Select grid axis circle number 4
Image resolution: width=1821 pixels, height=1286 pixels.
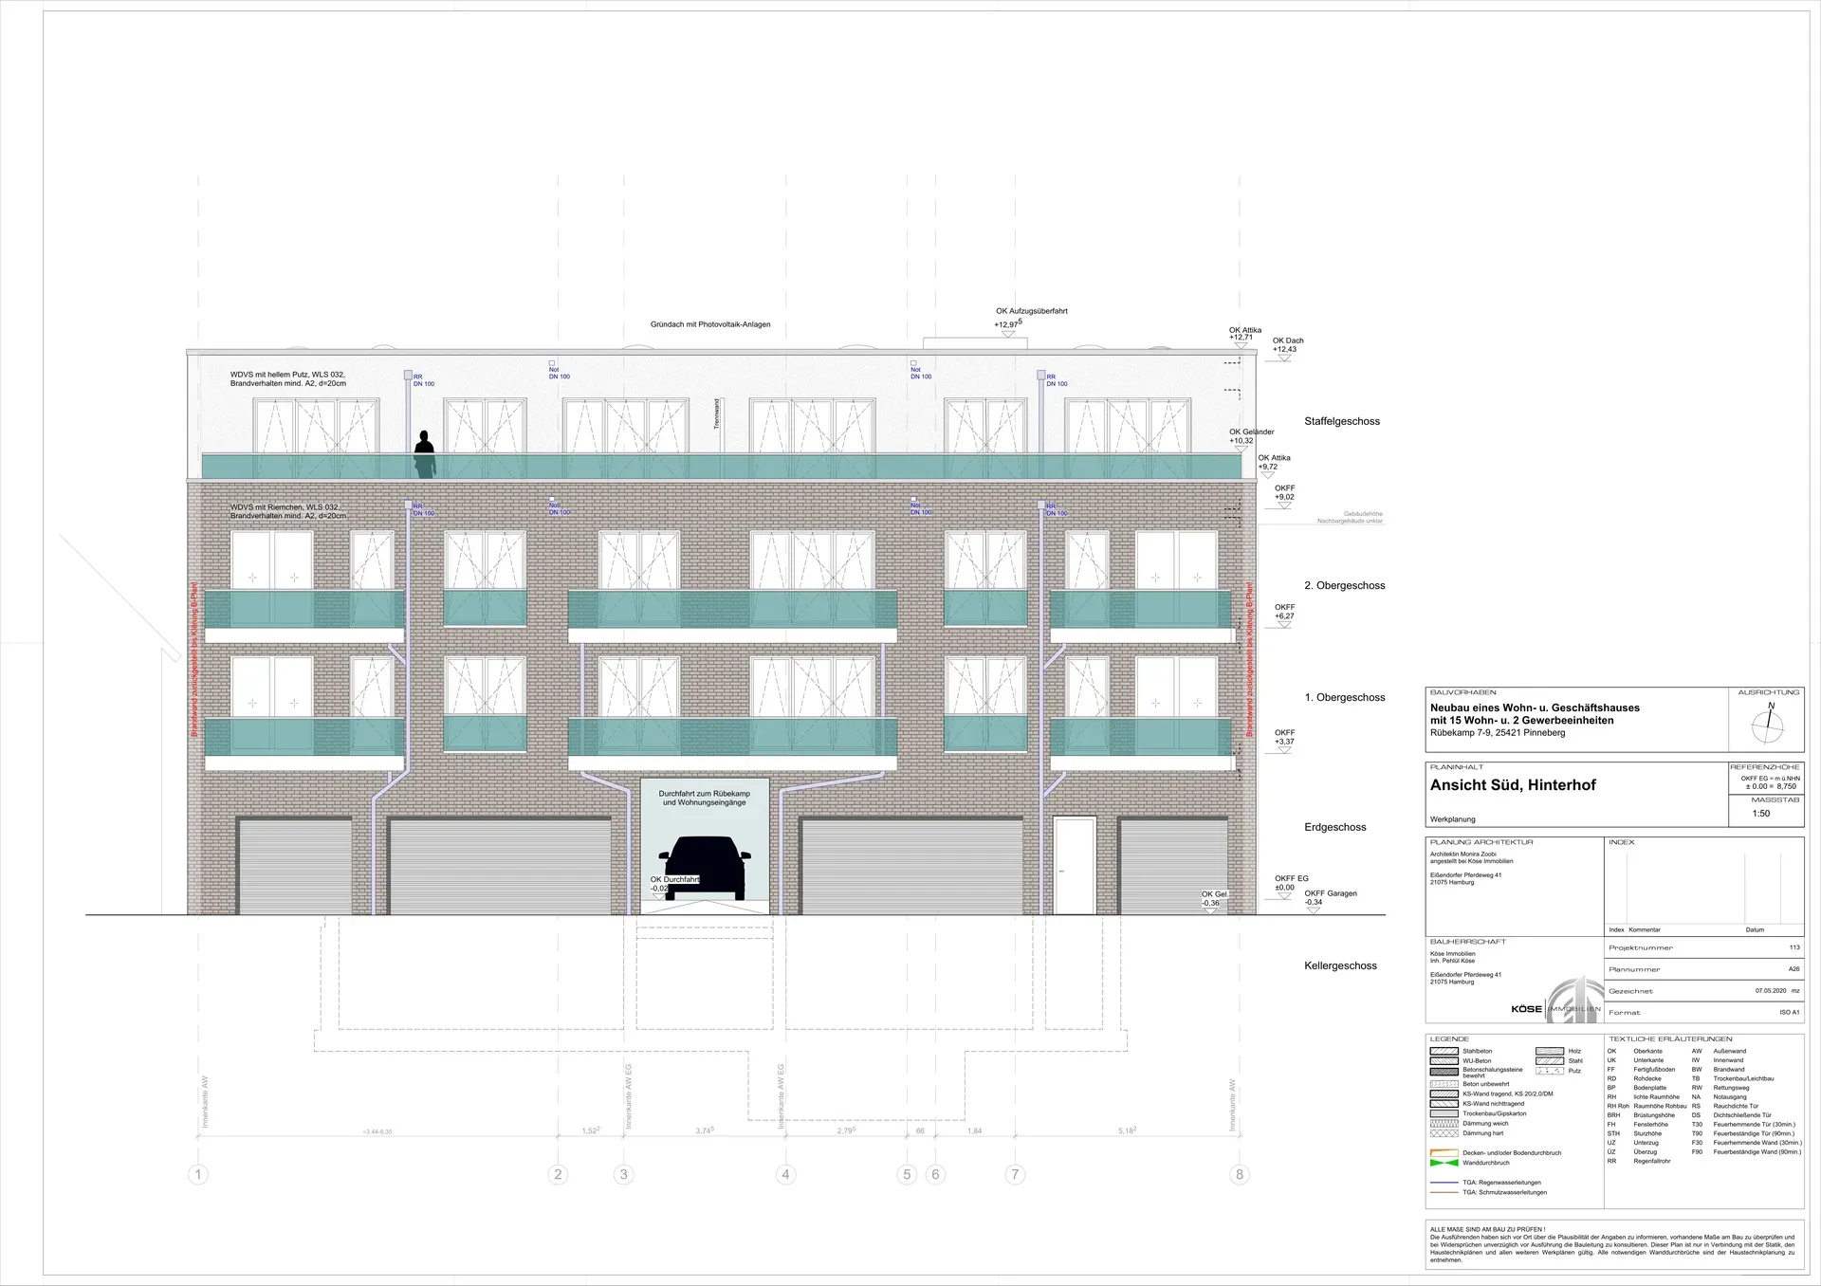785,1175
